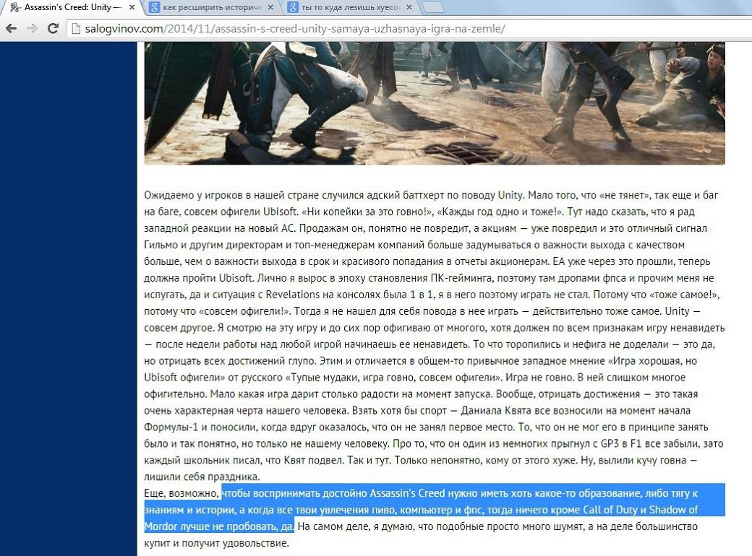Click the page icon in the address bar

tap(75, 29)
